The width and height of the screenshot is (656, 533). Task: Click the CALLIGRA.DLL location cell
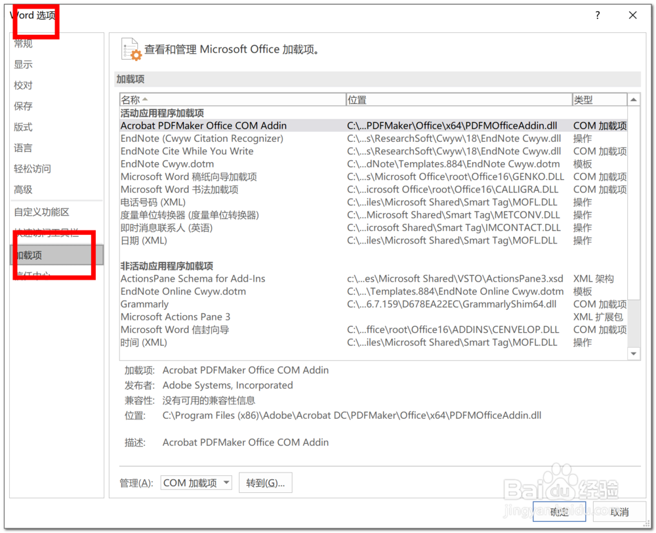coord(452,190)
